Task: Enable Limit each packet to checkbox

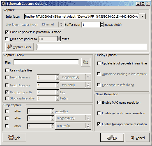Action: click(7, 39)
